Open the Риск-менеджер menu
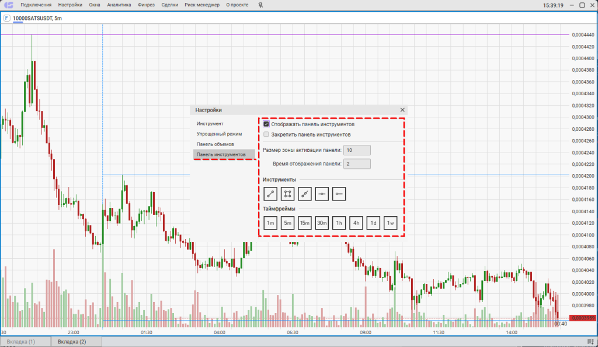 tap(202, 5)
